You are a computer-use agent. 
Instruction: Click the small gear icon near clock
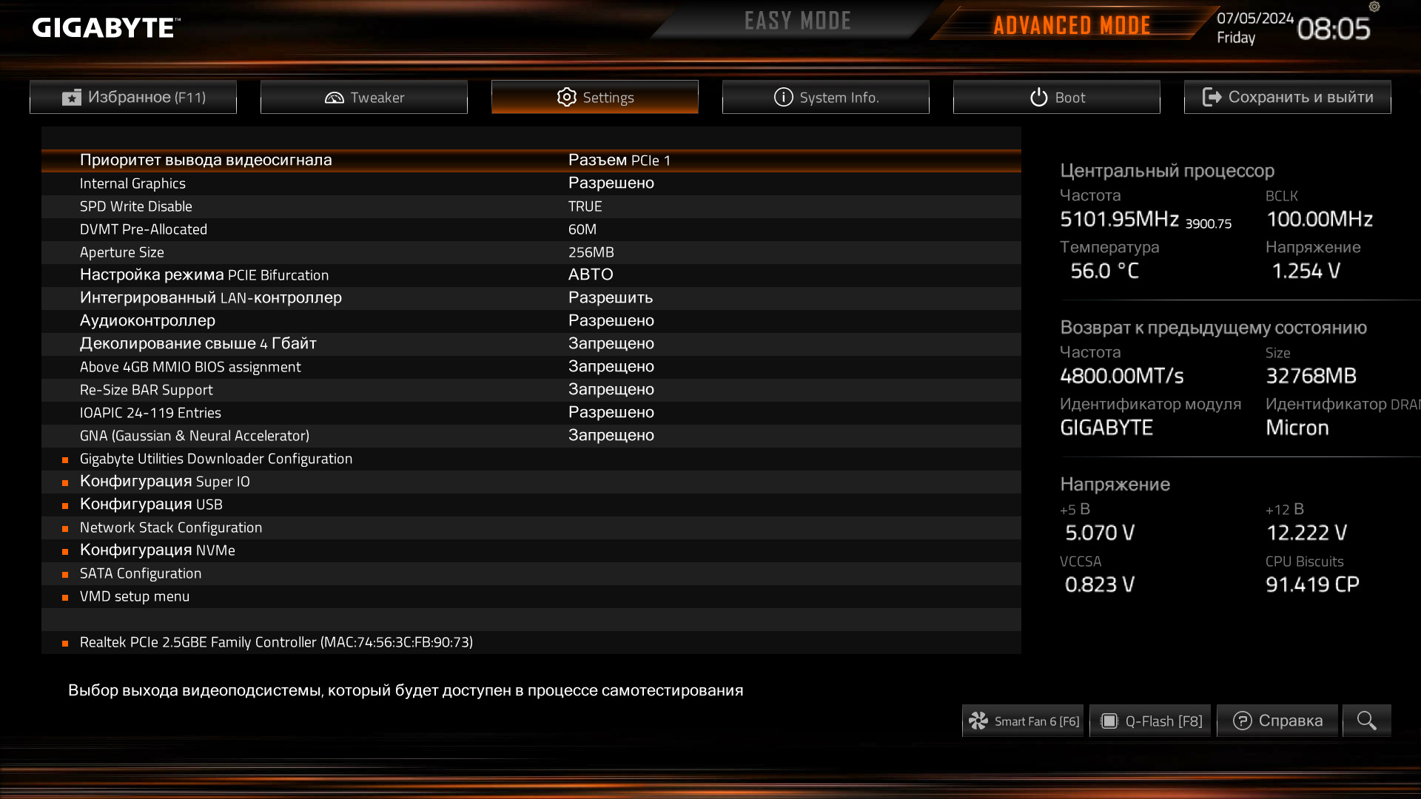click(x=1374, y=7)
